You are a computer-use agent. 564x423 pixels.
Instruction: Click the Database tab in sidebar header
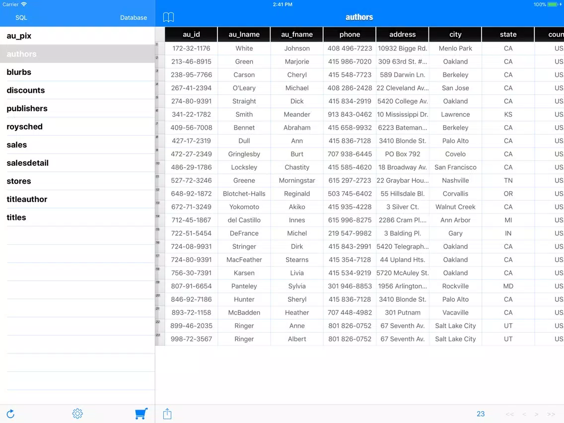click(134, 18)
